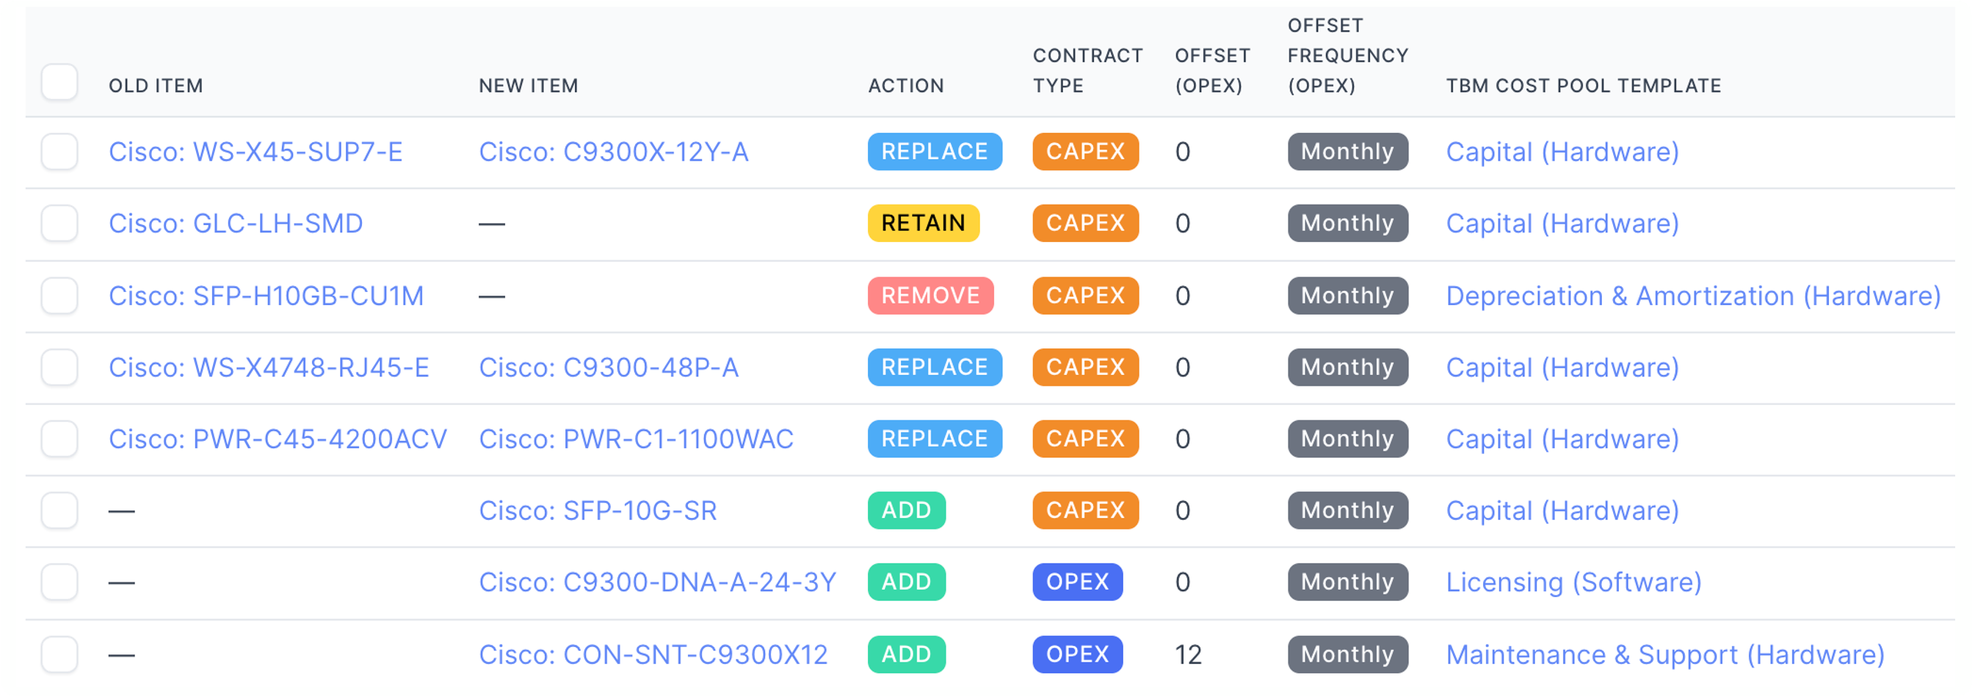The image size is (1975, 699).
Task: Open the Licensing (Software) cost pool link
Action: pyautogui.click(x=1573, y=582)
